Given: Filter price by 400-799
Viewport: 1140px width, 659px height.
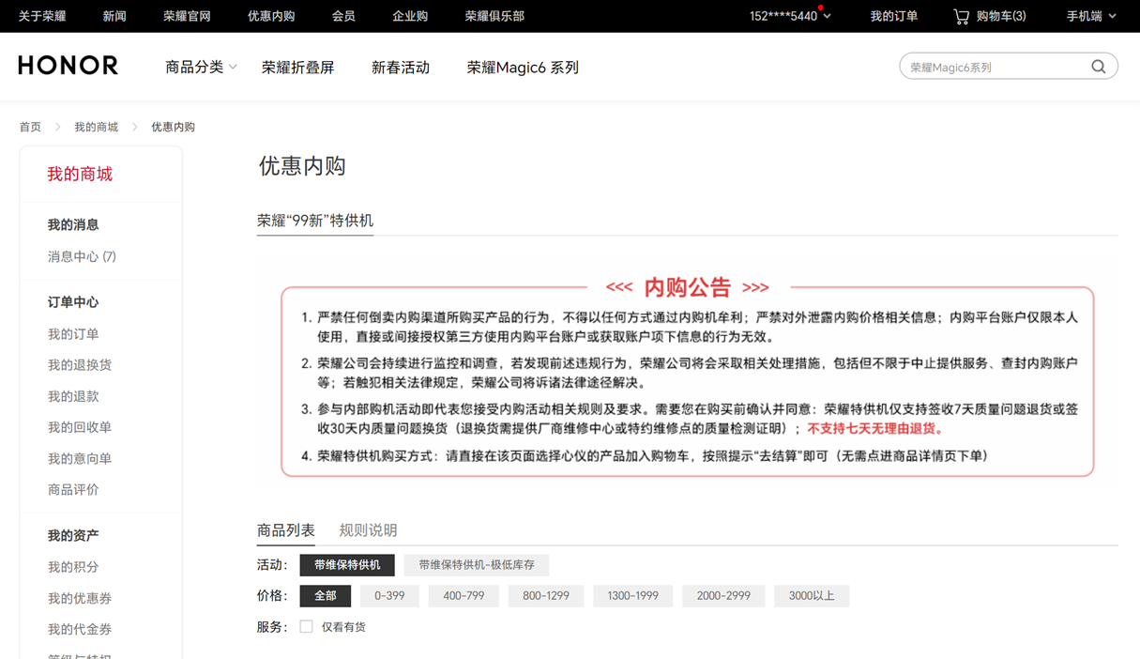Looking at the screenshot, I should tap(464, 596).
